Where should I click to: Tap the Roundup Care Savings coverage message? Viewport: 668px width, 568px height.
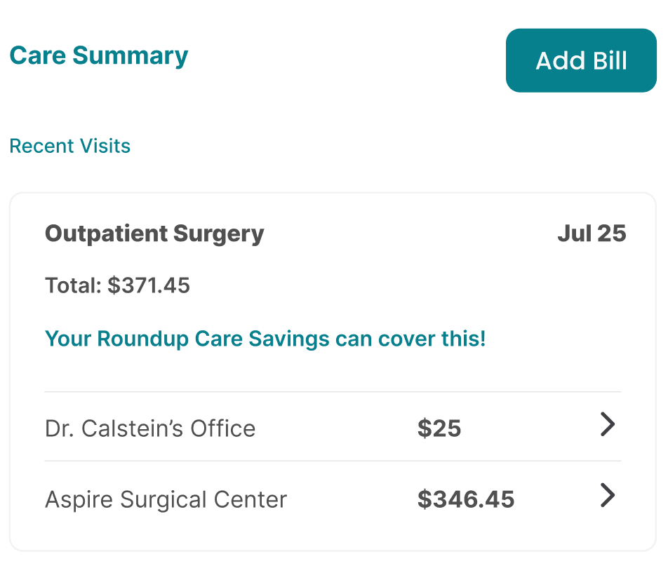click(x=265, y=339)
